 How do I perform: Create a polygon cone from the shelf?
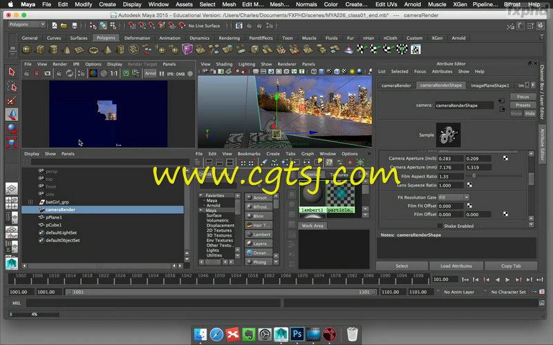[66, 50]
